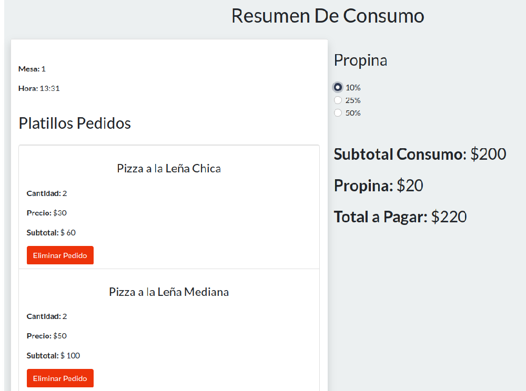
Task: Select the Platillos Pedidos heading
Action: coord(75,123)
